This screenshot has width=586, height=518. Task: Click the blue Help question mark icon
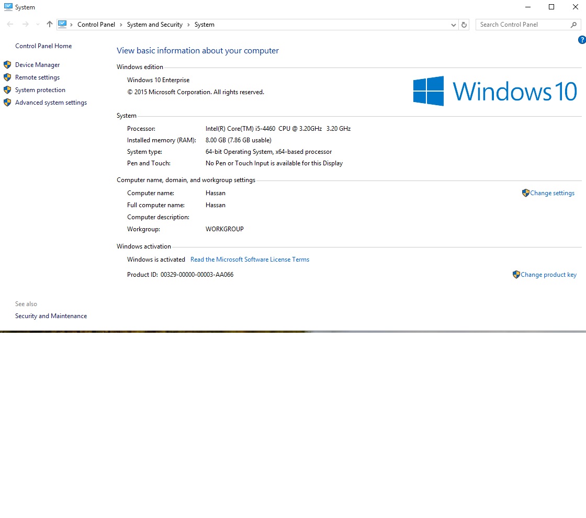click(582, 40)
